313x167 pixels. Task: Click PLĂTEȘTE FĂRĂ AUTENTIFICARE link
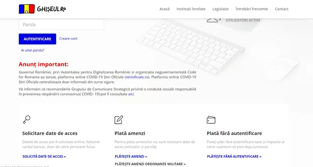(234, 156)
